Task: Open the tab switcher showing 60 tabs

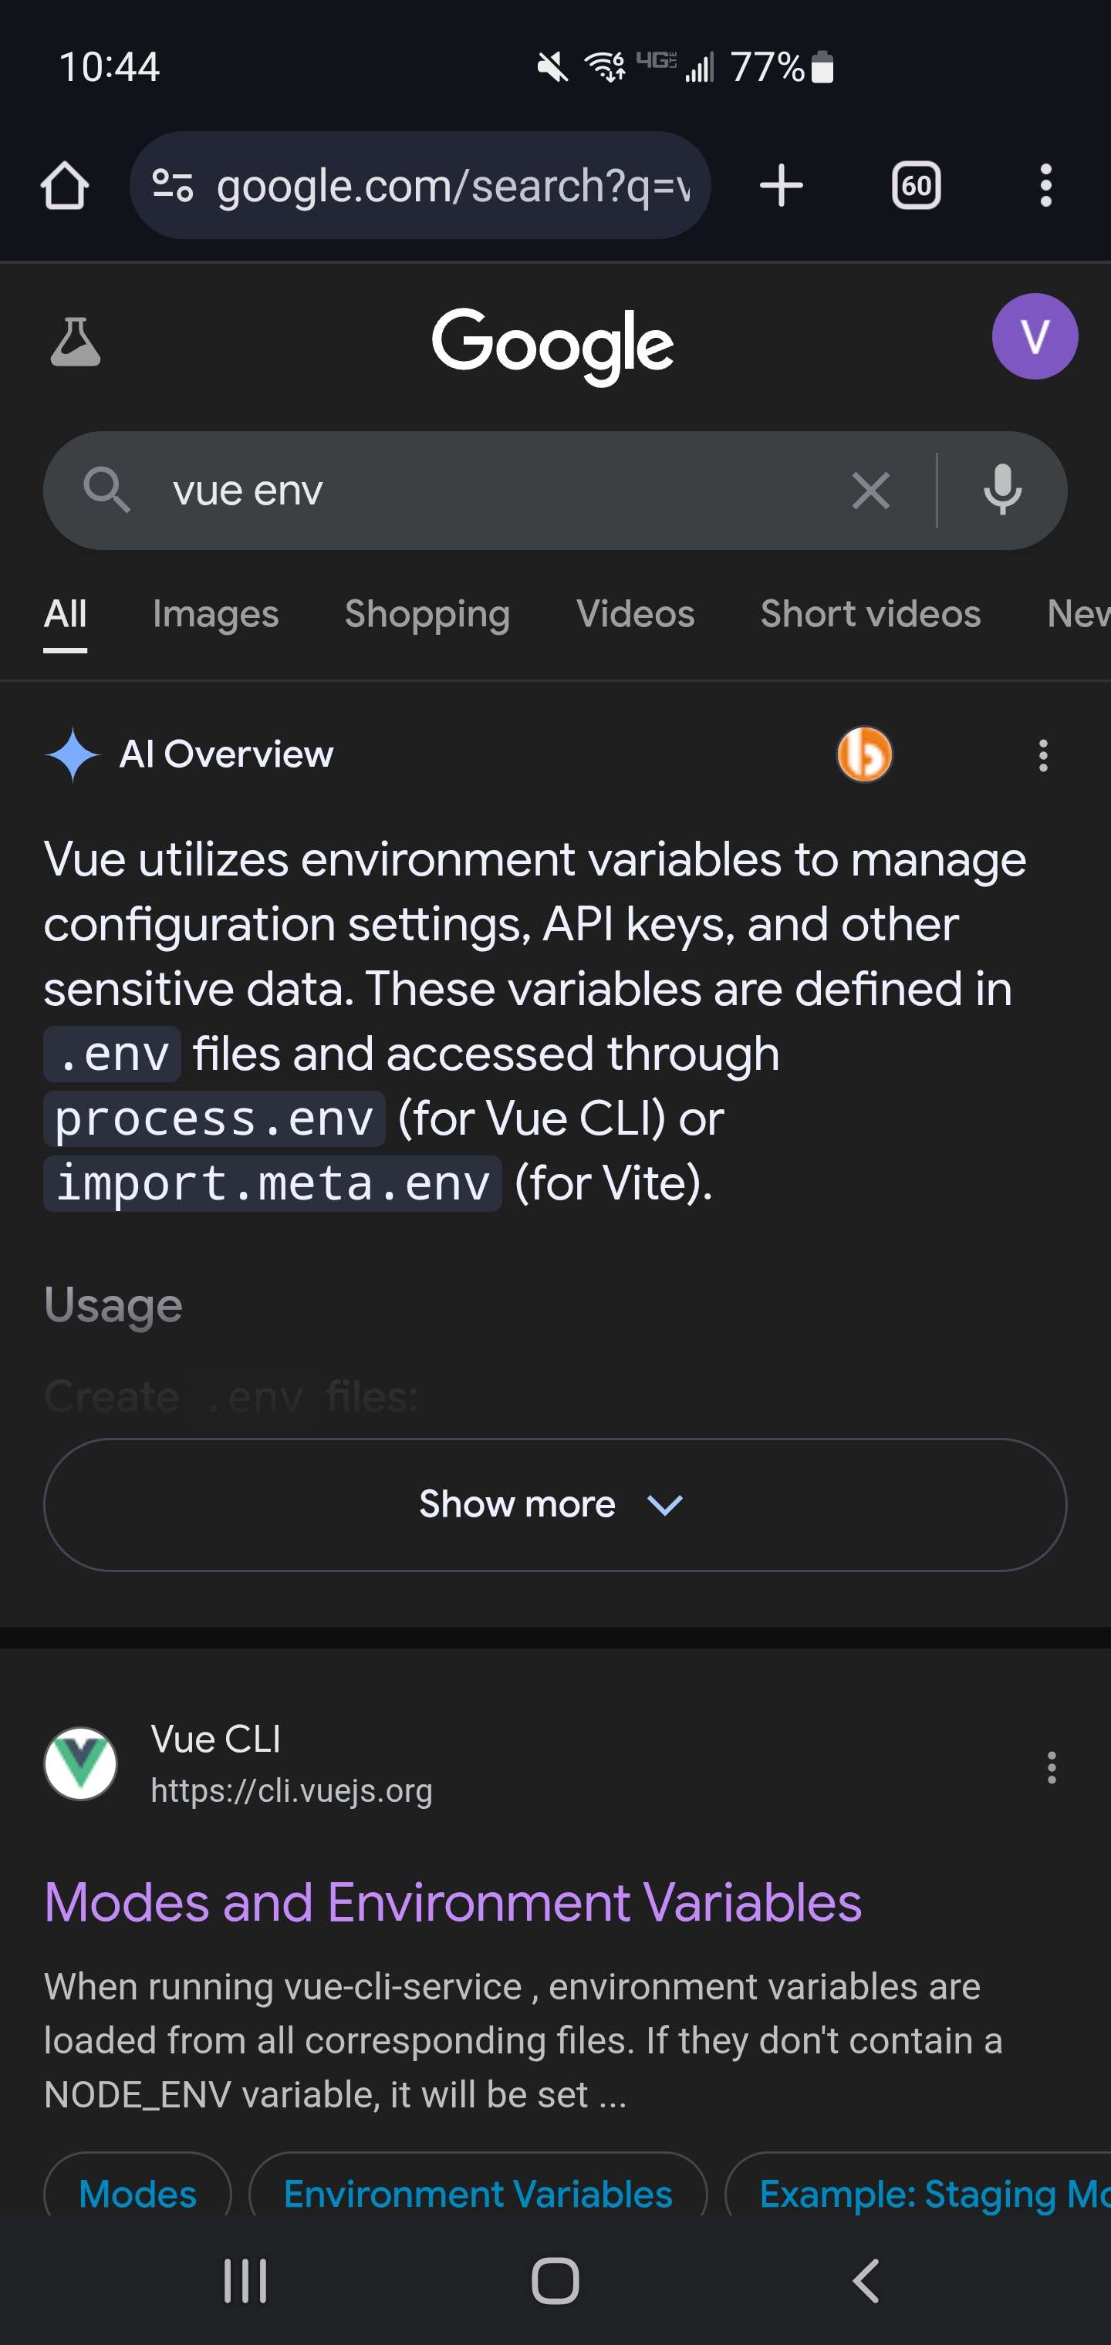Action: 915,186
